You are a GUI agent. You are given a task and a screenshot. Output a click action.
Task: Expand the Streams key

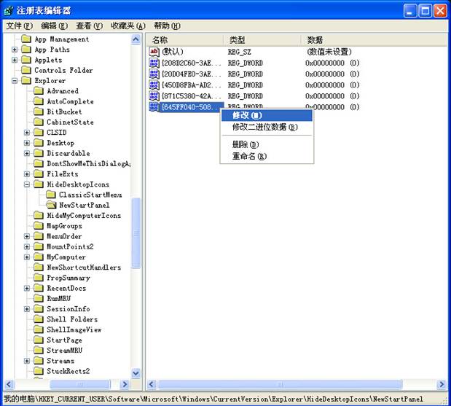point(27,361)
